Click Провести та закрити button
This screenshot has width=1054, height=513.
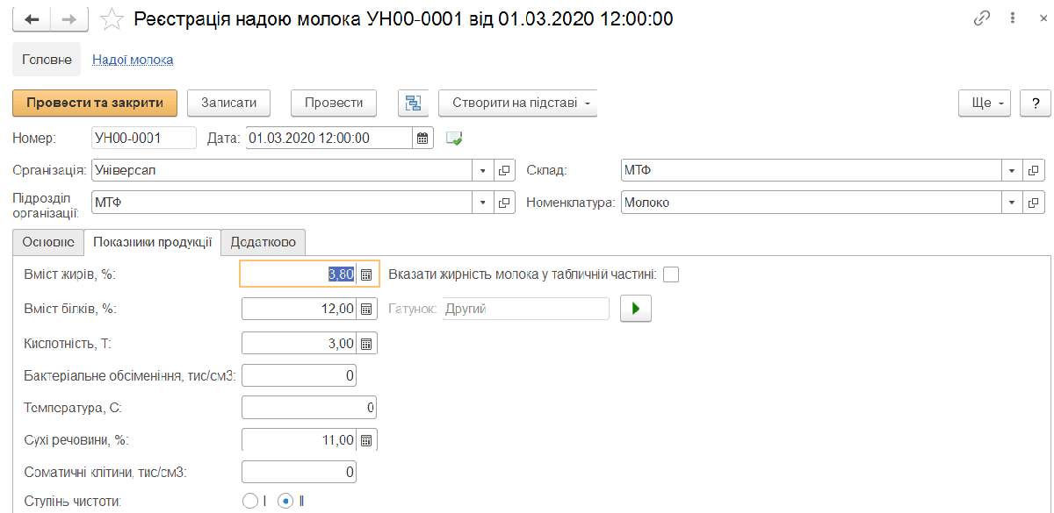[x=95, y=103]
